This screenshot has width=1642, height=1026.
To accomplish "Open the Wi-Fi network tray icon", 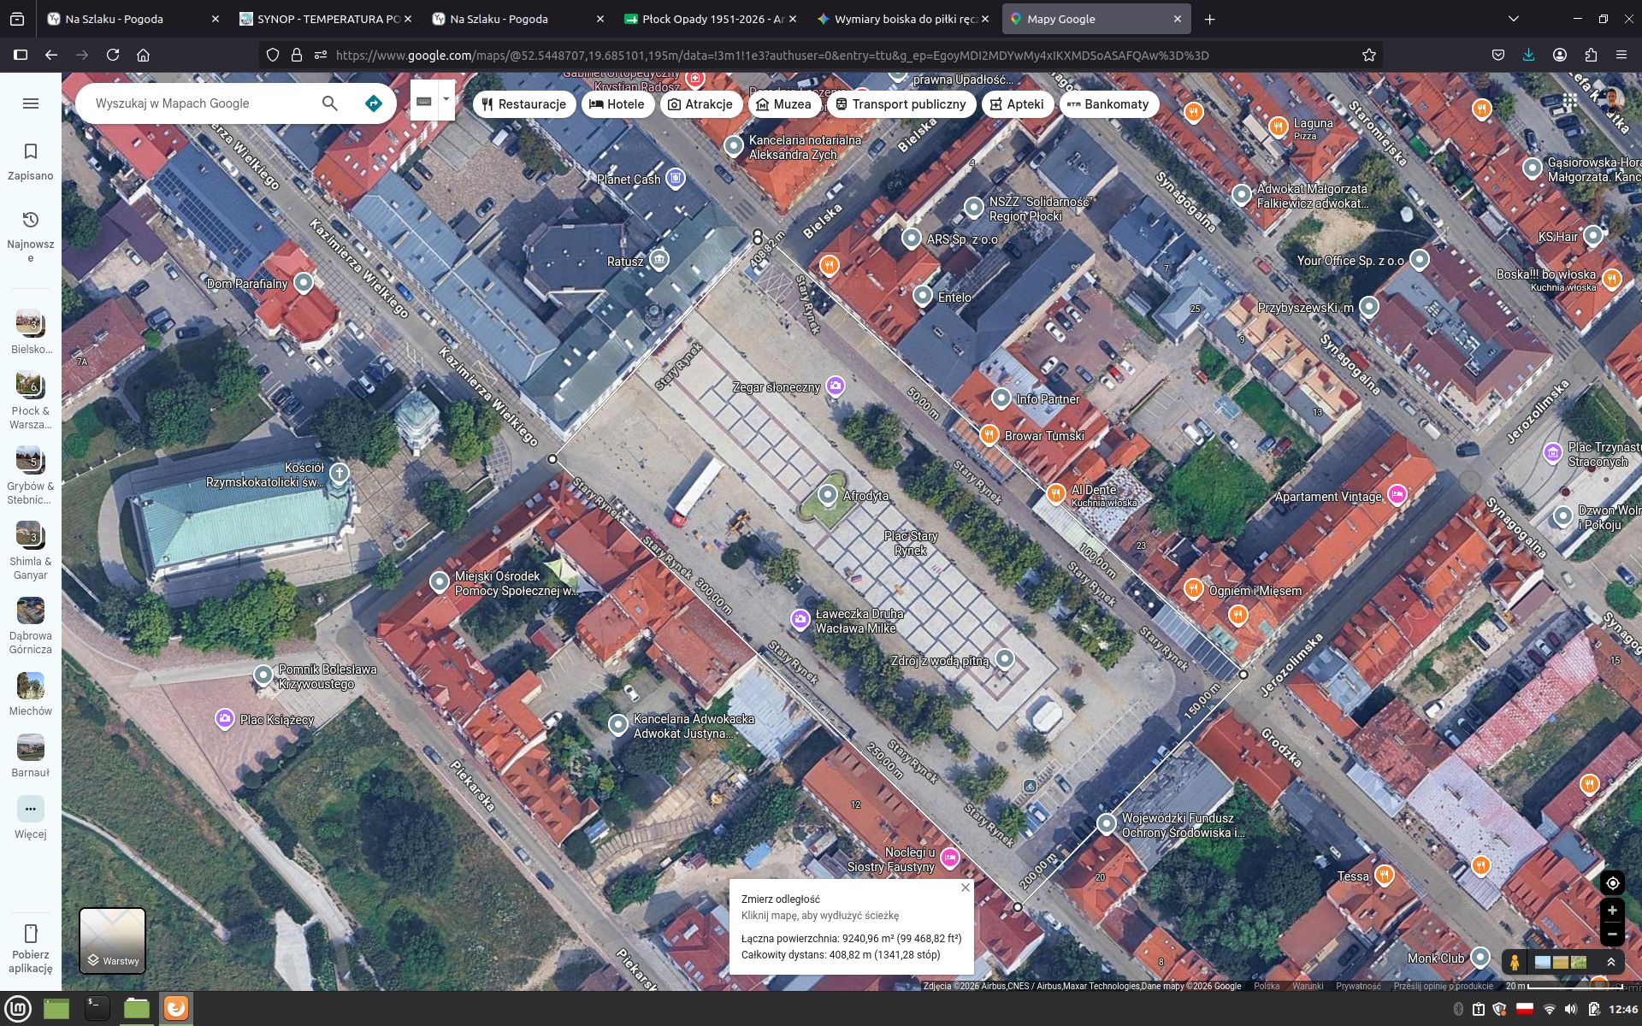I will [x=1549, y=1010].
